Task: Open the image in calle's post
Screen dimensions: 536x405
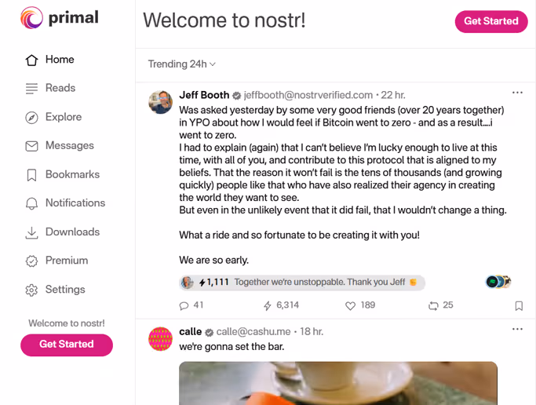Action: pos(338,383)
